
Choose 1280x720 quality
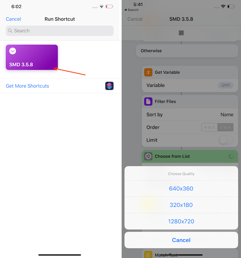[181, 222]
